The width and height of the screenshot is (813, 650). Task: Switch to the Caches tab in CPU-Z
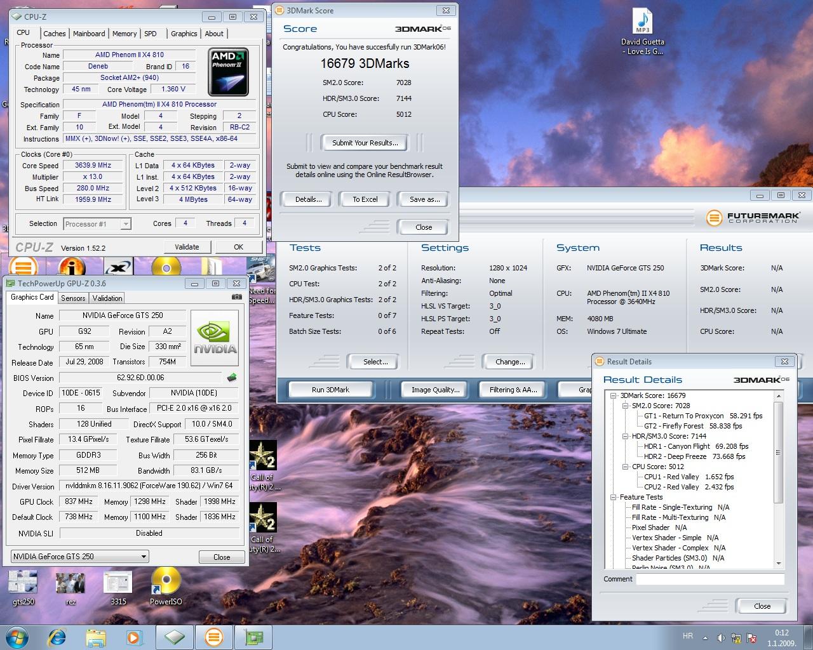55,34
